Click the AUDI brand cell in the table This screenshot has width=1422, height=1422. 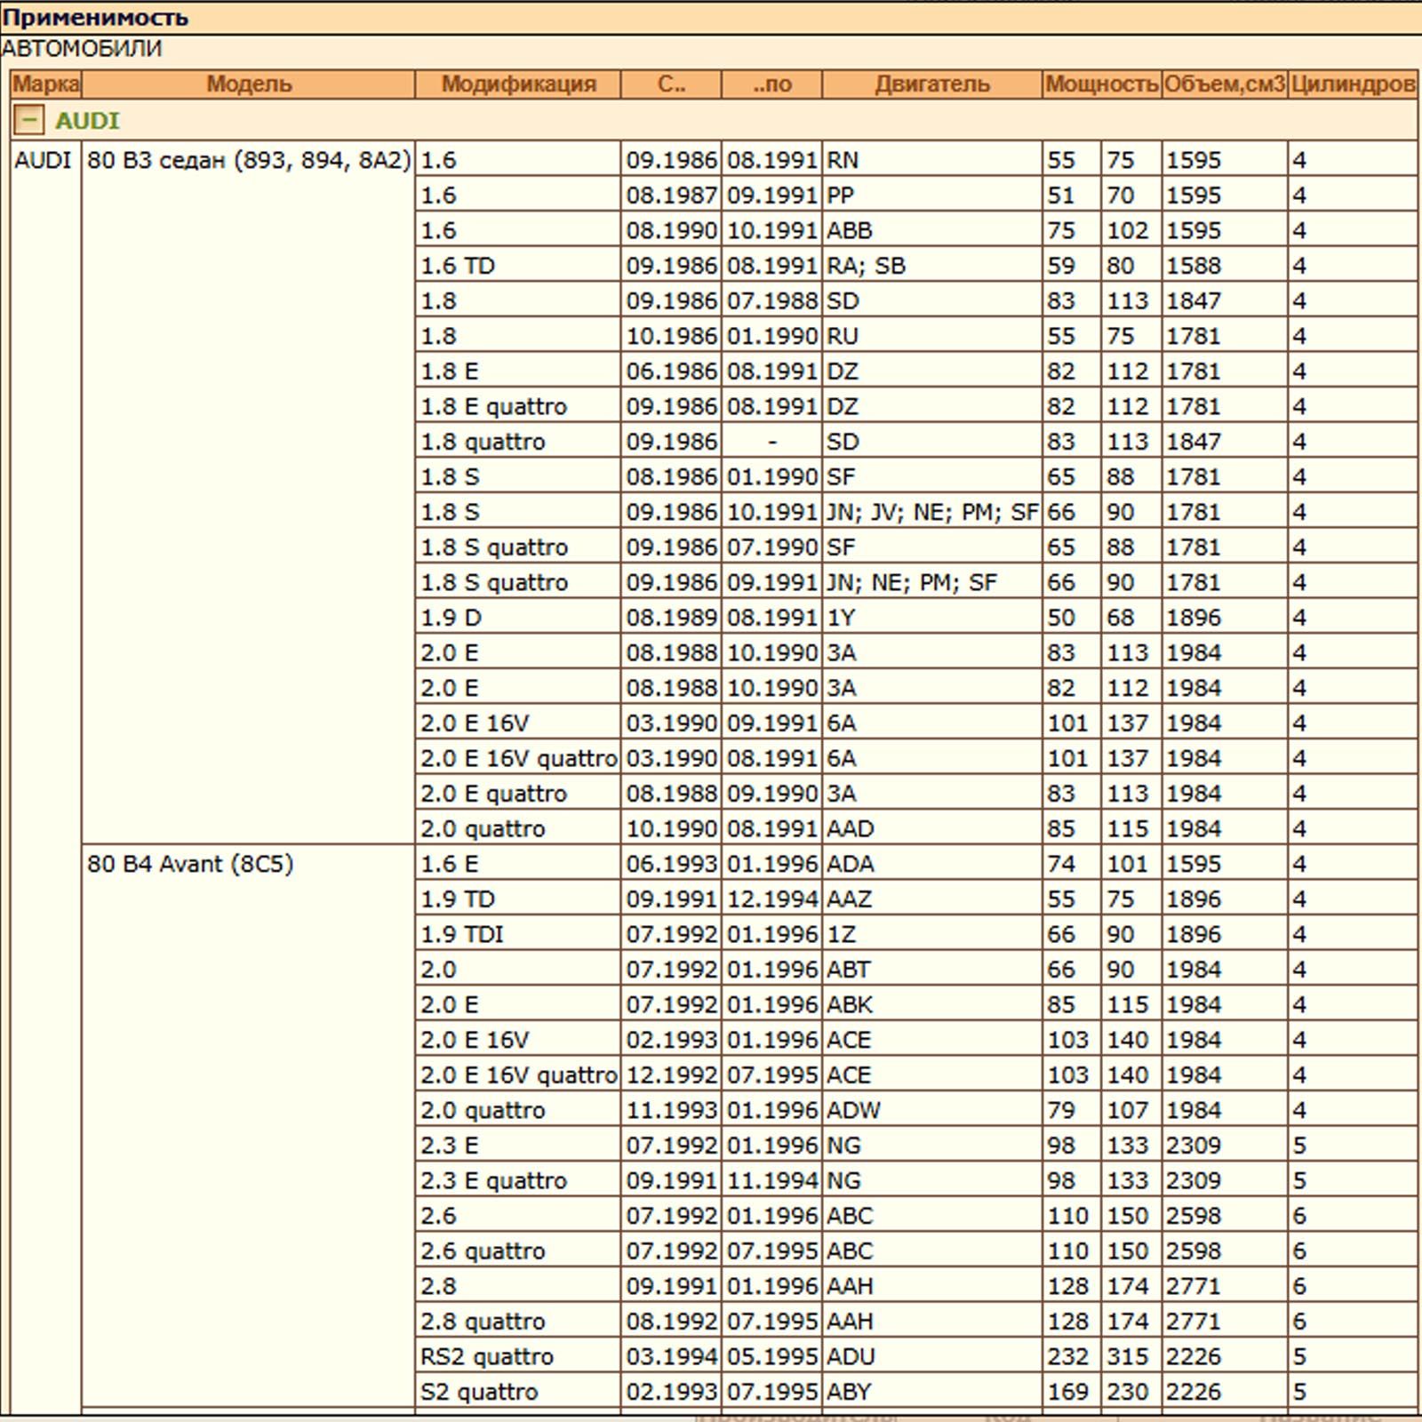pyautogui.click(x=43, y=161)
